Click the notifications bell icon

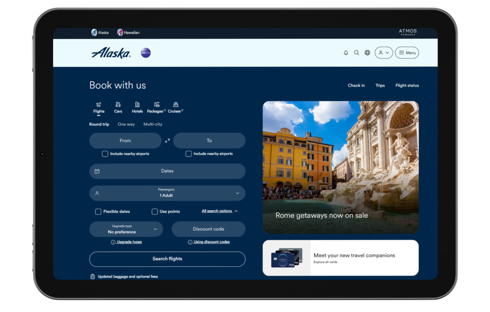pyautogui.click(x=345, y=53)
